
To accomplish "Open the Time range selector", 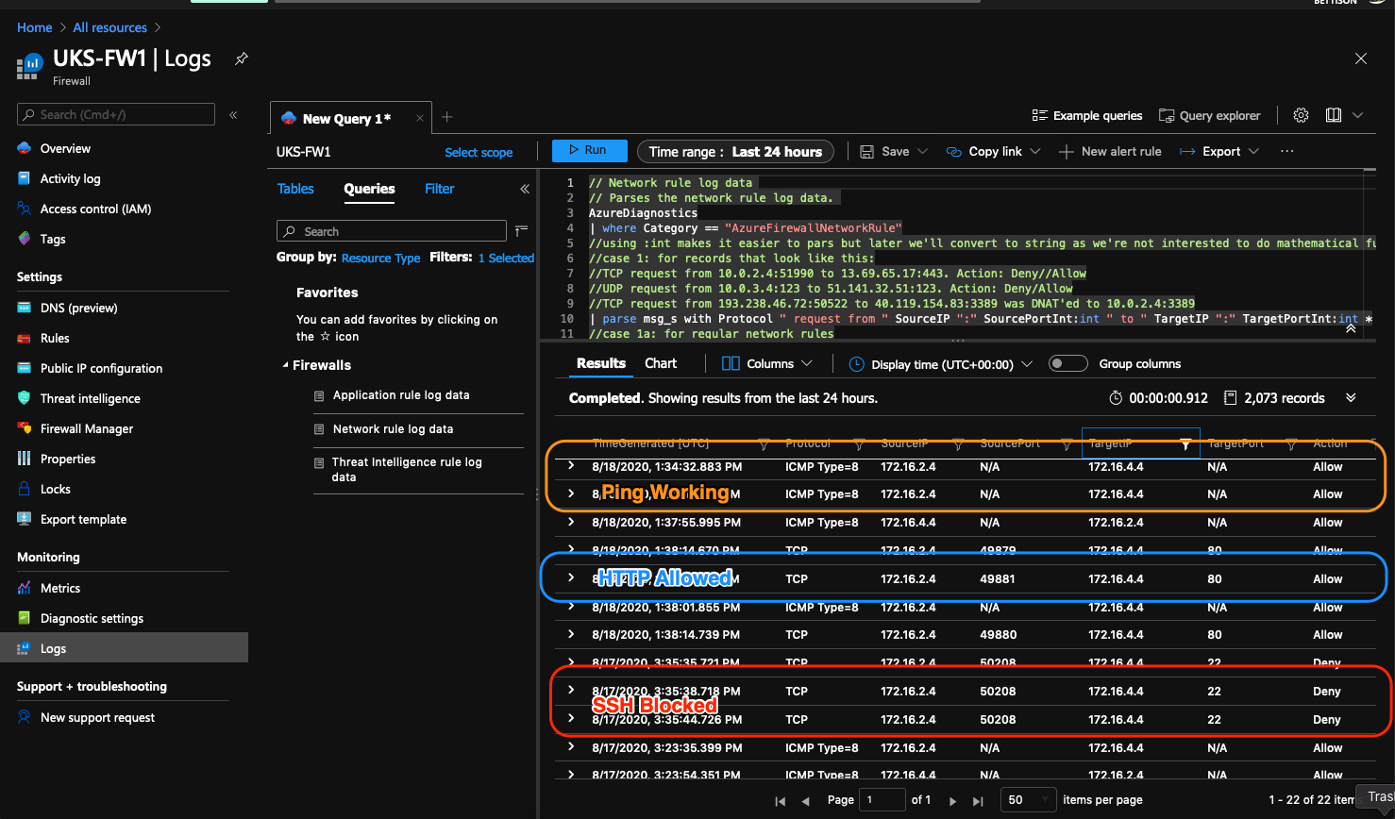I will 735,151.
